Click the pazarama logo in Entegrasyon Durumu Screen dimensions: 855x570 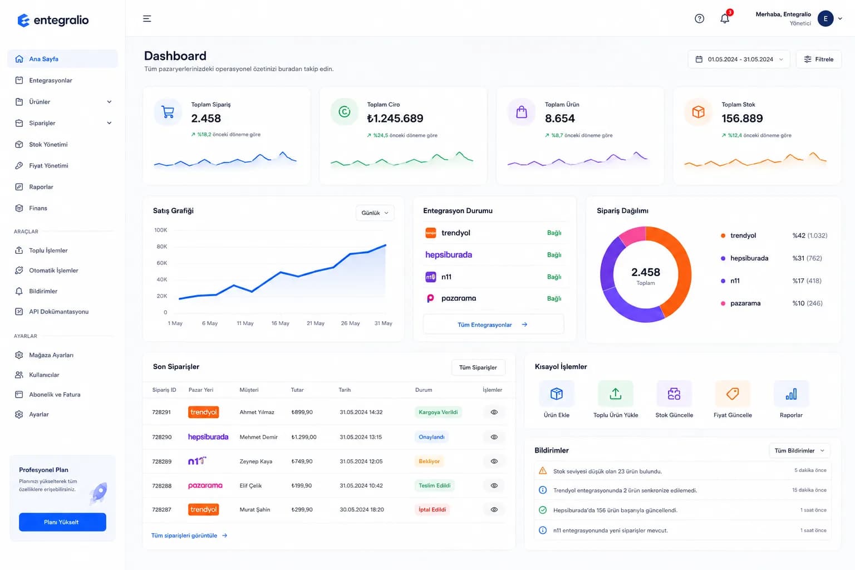coord(431,298)
